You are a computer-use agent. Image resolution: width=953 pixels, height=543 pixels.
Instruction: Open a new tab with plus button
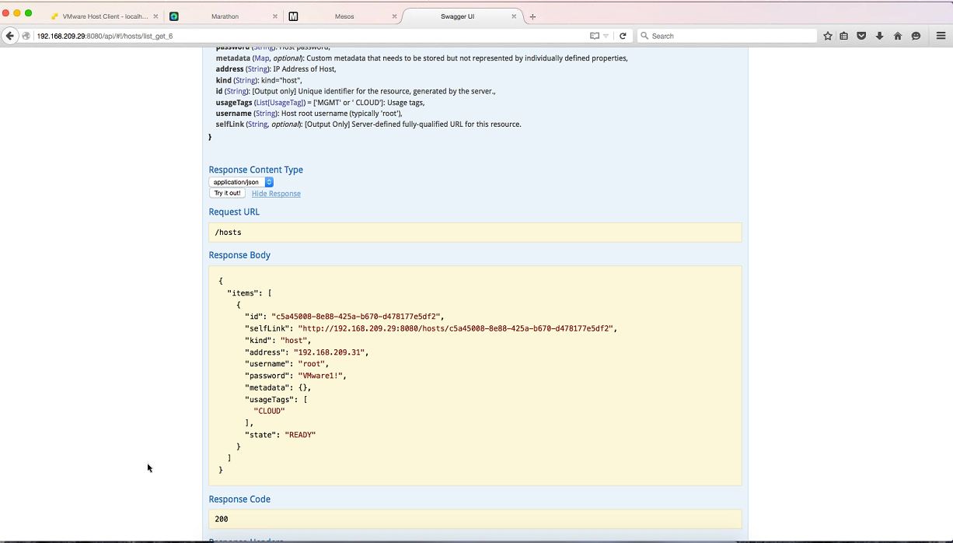(x=532, y=16)
